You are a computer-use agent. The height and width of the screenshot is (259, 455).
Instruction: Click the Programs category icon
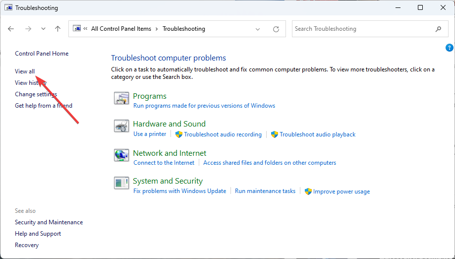tap(121, 99)
